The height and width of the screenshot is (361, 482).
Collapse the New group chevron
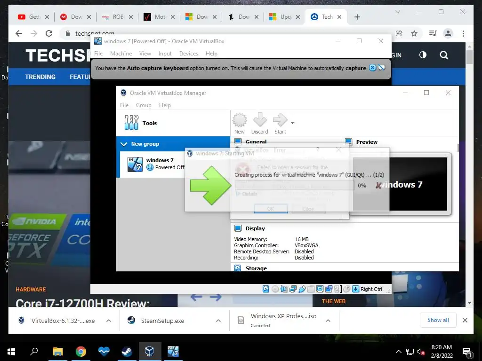coord(124,144)
